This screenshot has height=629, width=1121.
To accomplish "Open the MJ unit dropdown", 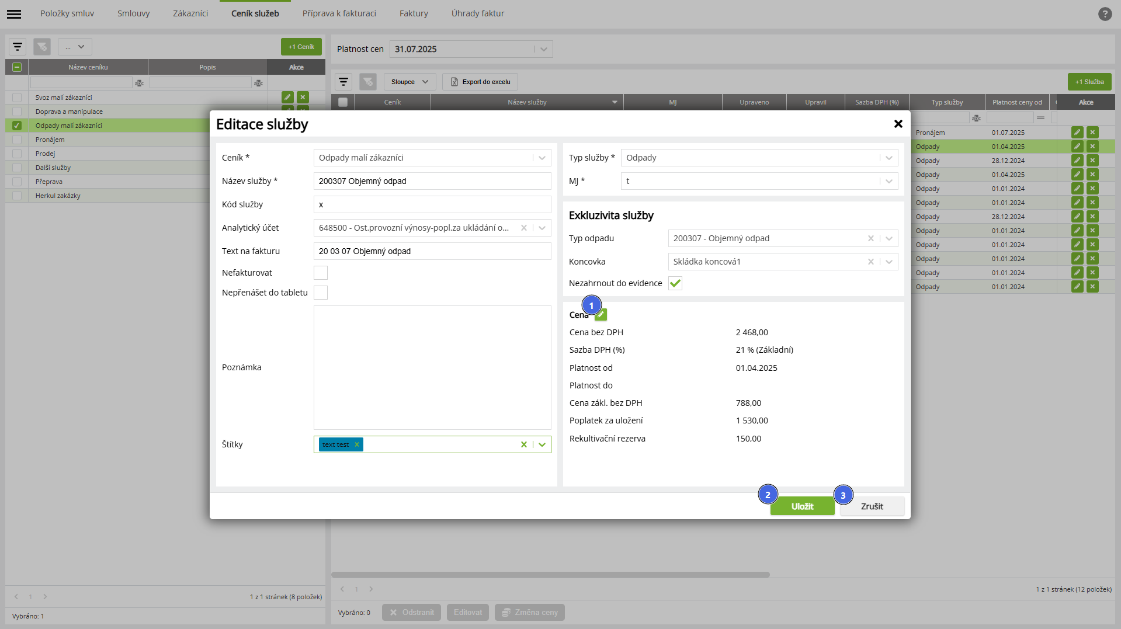I will 889,181.
